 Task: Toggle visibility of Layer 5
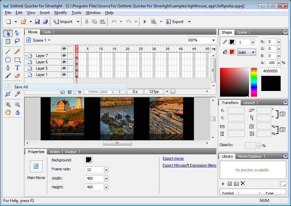click(x=64, y=68)
